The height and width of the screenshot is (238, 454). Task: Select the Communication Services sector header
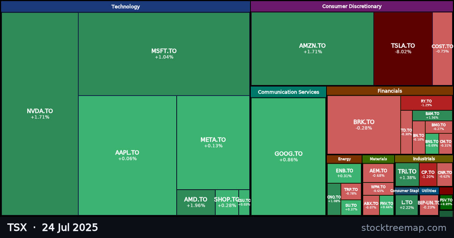click(x=288, y=92)
